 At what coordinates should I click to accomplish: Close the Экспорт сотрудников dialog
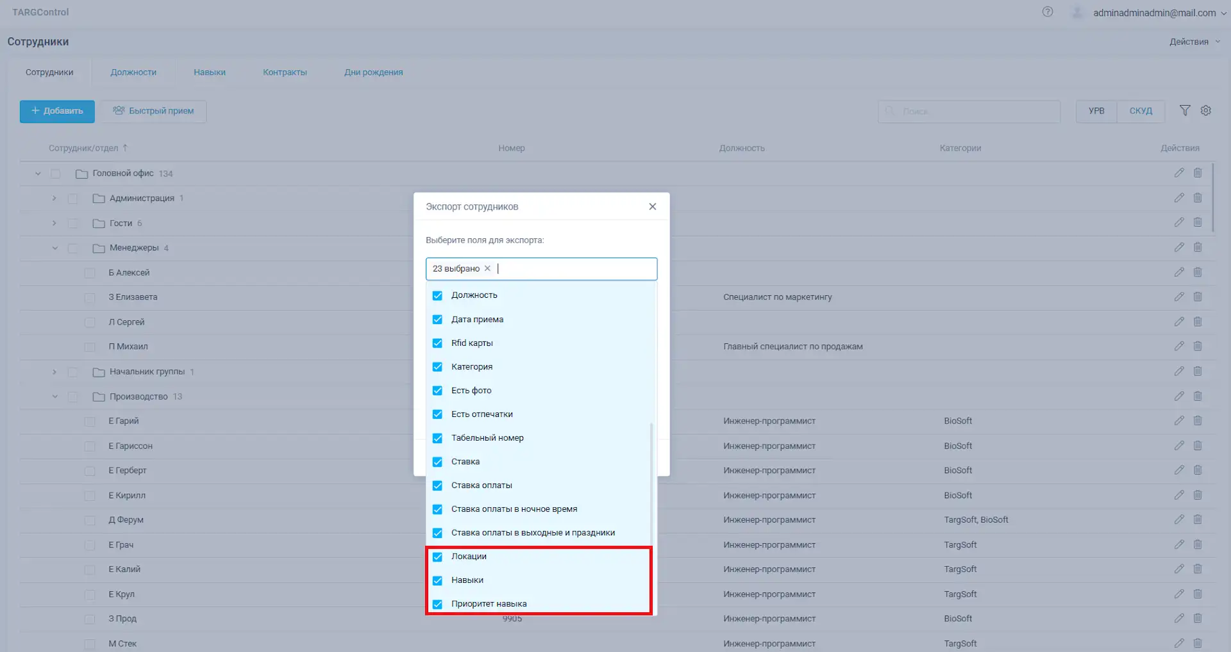(652, 206)
